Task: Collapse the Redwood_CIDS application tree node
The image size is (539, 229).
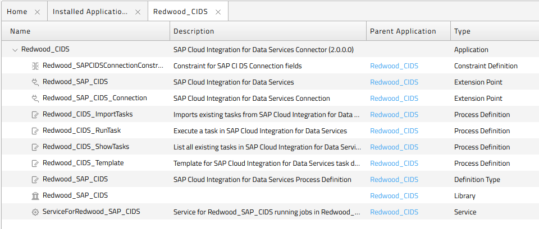Action: click(15, 50)
